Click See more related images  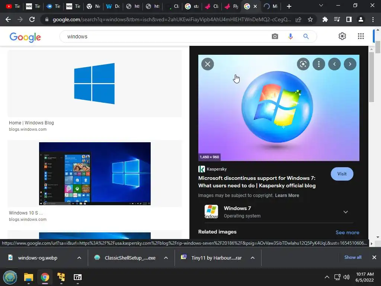coord(347,232)
